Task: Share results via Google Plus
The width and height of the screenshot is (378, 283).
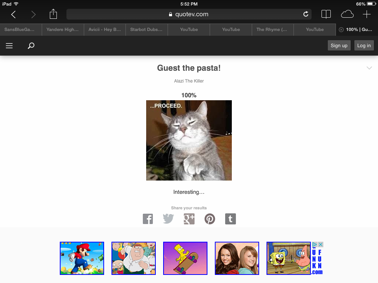Action: pyautogui.click(x=189, y=219)
